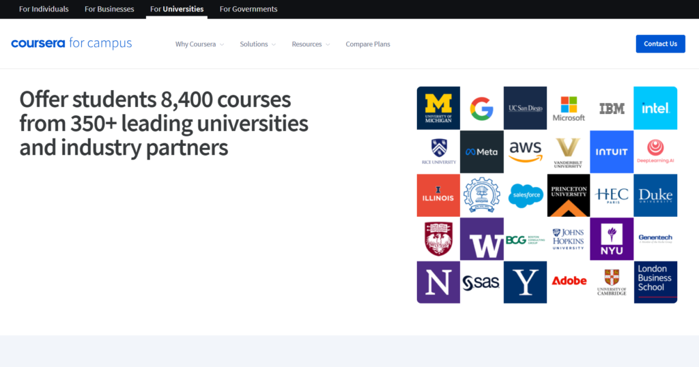
Task: Select the SAS logo tile
Action: coord(481,282)
